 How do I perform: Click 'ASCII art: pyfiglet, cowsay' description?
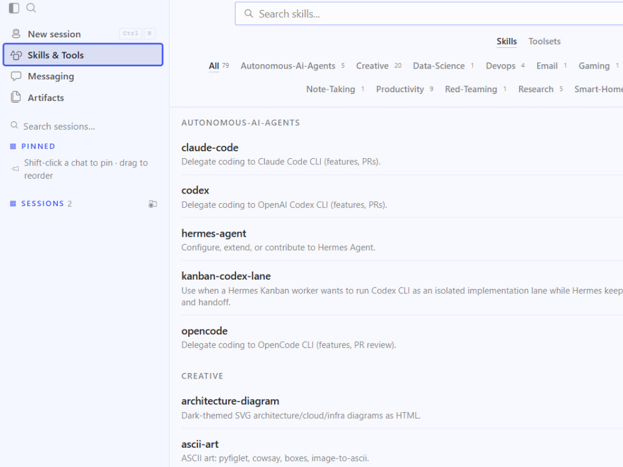tap(275, 458)
